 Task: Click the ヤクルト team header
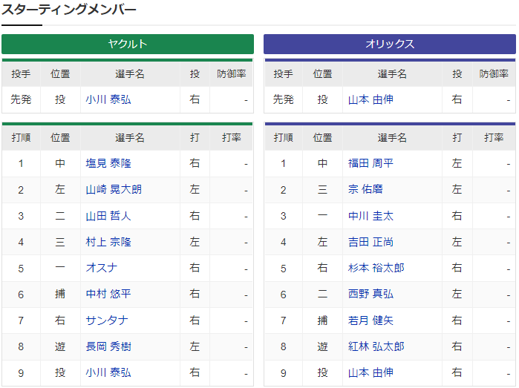point(128,44)
